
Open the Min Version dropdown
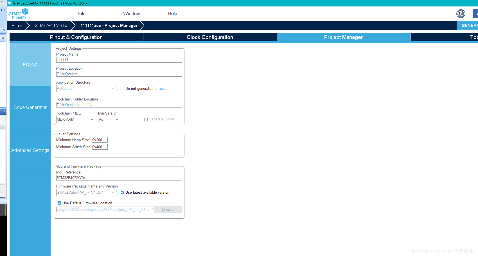109,119
